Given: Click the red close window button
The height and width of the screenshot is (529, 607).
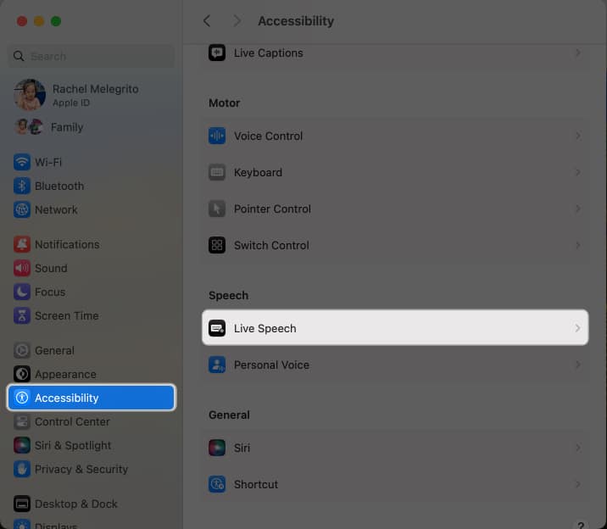Looking at the screenshot, I should 22,21.
